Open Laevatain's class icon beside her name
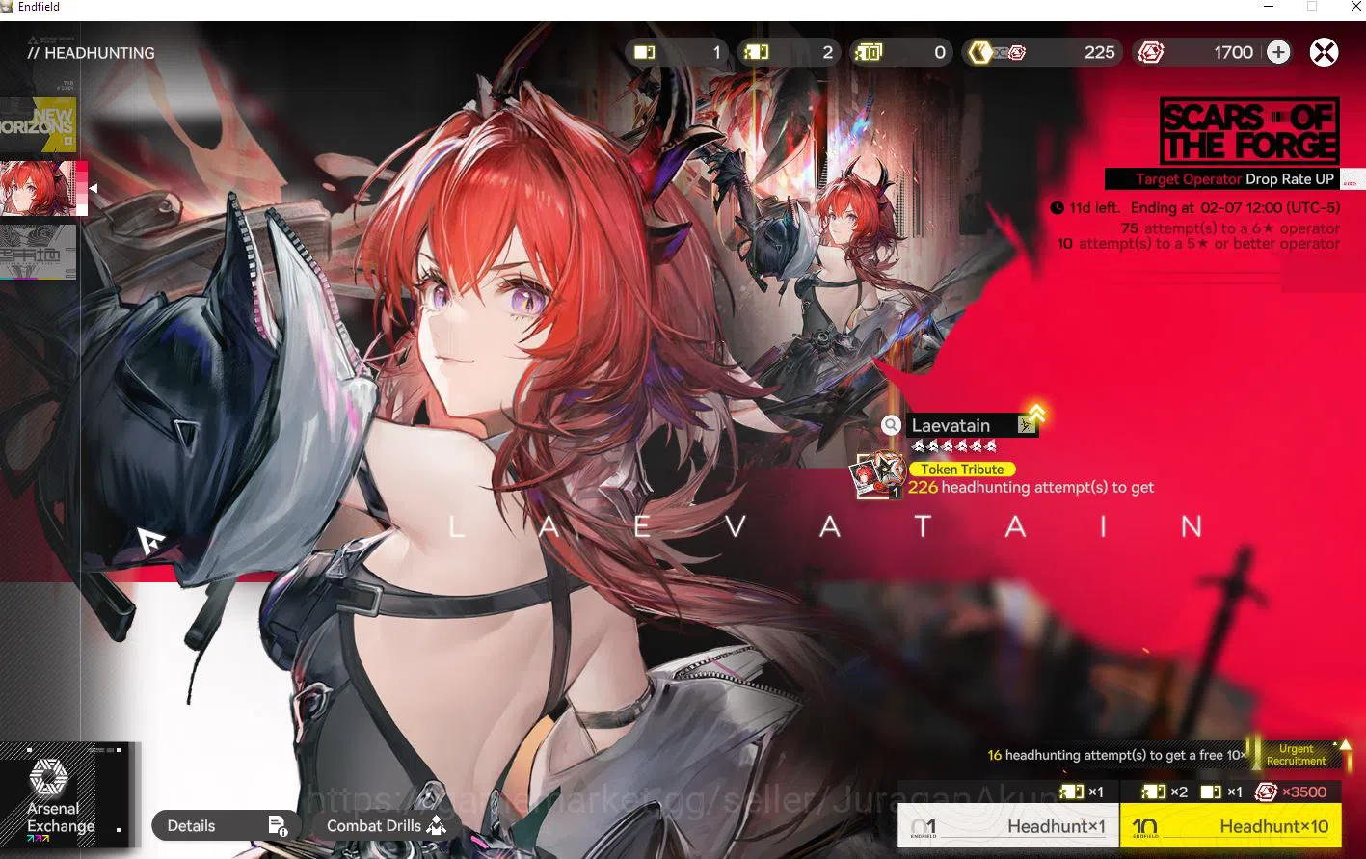Screen dimensions: 1366x859 pyautogui.click(x=1027, y=424)
